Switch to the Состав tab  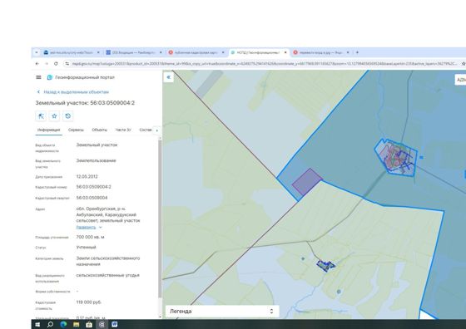click(x=146, y=130)
